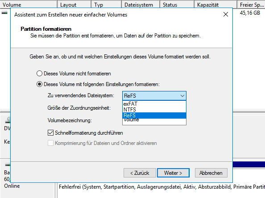Sort by the Volume column header
Screen dimensions: 265x198
point(29,4)
